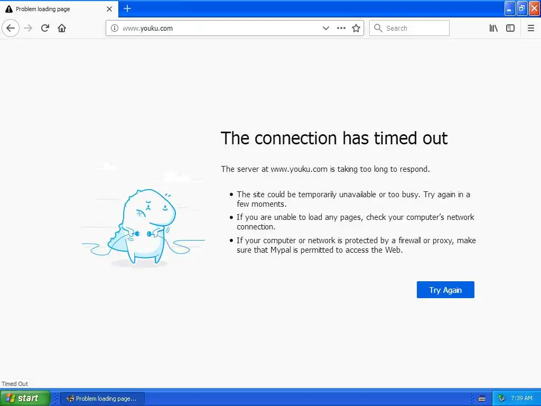Click the search magnifier icon
Screen dimensions: 541x406
(x=378, y=28)
